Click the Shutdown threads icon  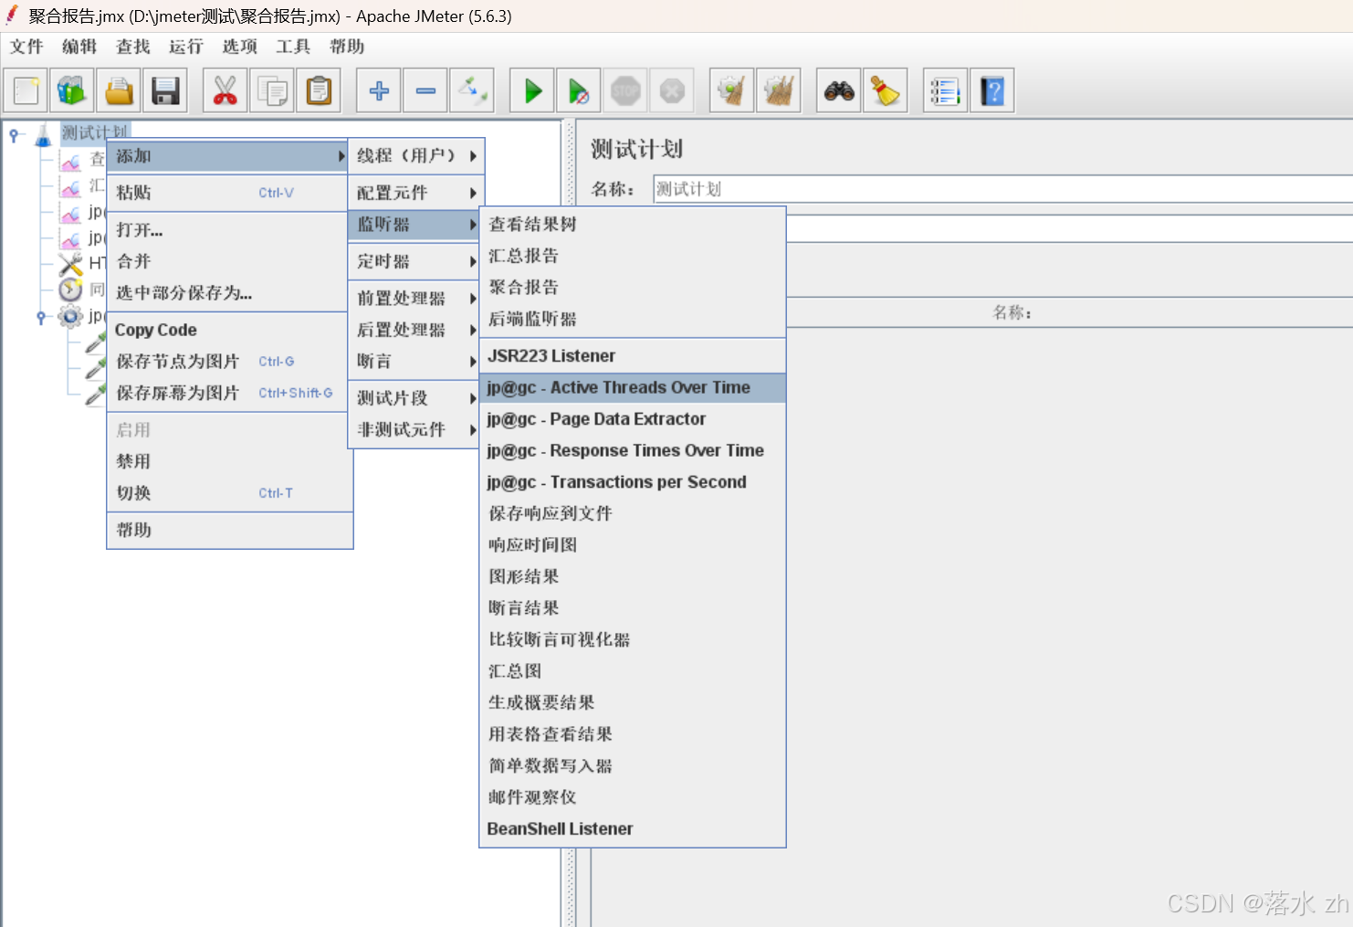click(x=672, y=90)
